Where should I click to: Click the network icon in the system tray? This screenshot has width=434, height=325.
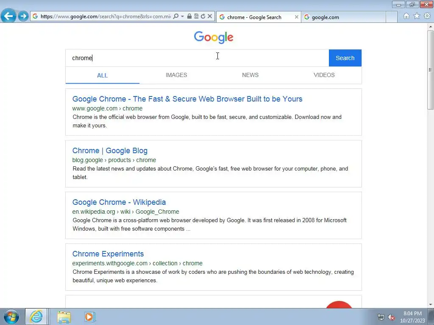[x=381, y=317]
